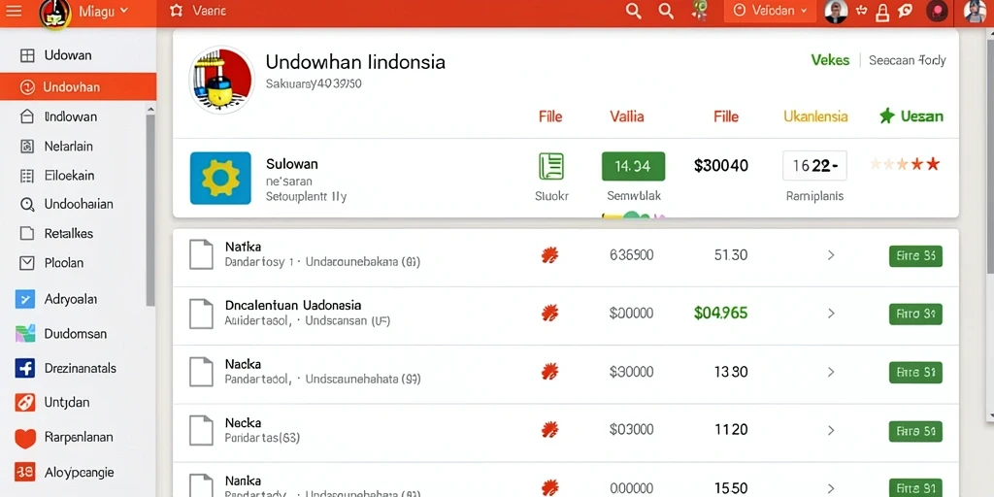
Task: Click the red splat icon in the Necka row
Action: coord(549,430)
